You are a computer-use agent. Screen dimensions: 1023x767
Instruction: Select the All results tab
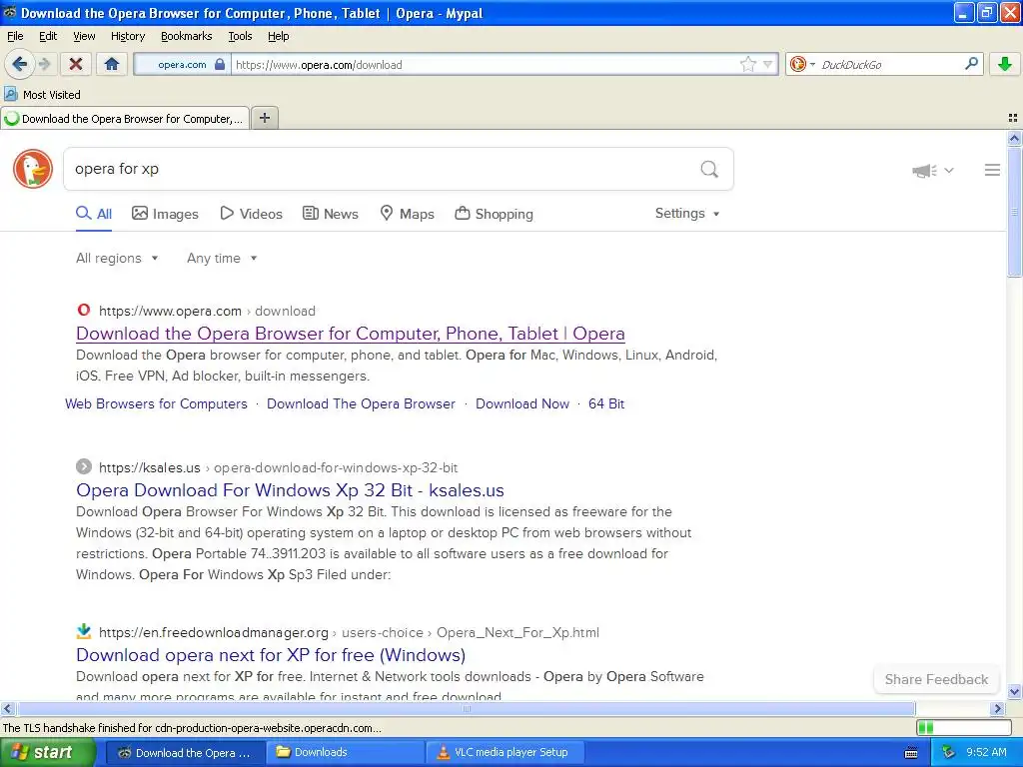coord(94,214)
